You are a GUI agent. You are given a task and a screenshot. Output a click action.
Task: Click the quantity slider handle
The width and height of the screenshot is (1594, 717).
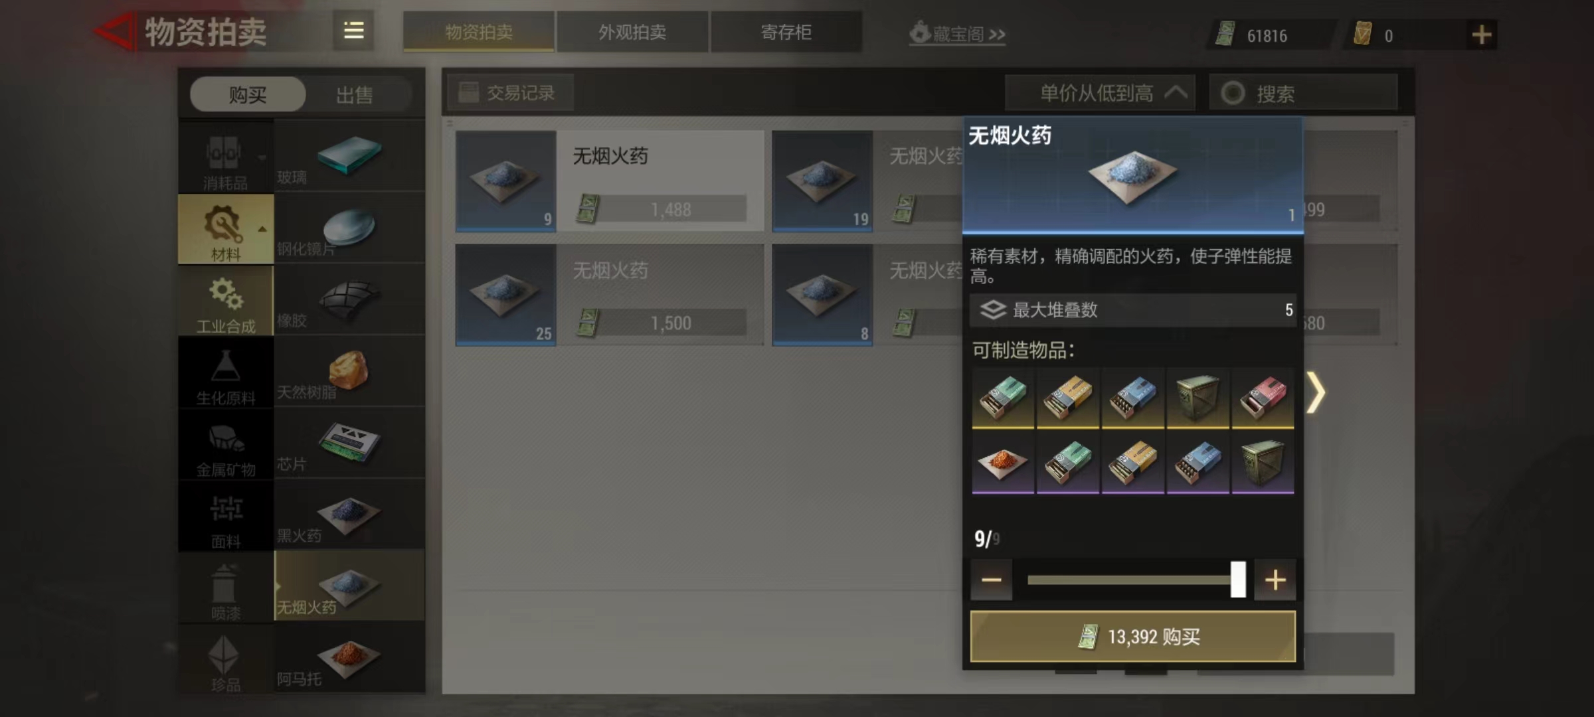1238,580
